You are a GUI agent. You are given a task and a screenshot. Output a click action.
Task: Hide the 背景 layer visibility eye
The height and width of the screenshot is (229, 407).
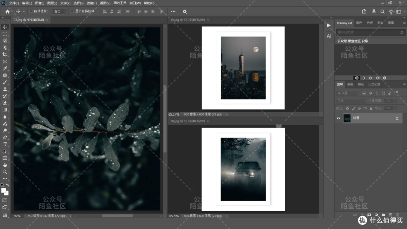[x=338, y=118]
